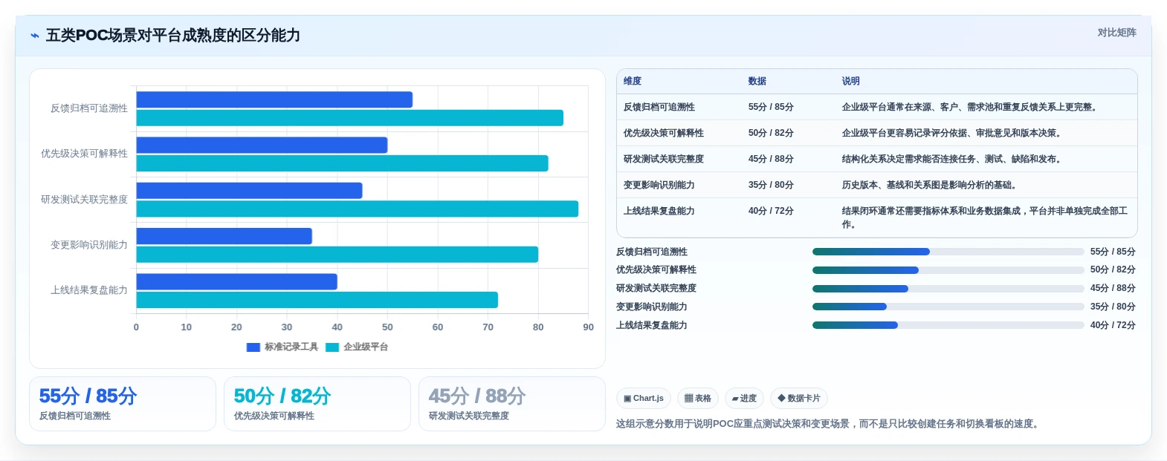The image size is (1167, 461).
Task: Click the 35分 / 80分 progress value
Action: click(x=1113, y=307)
